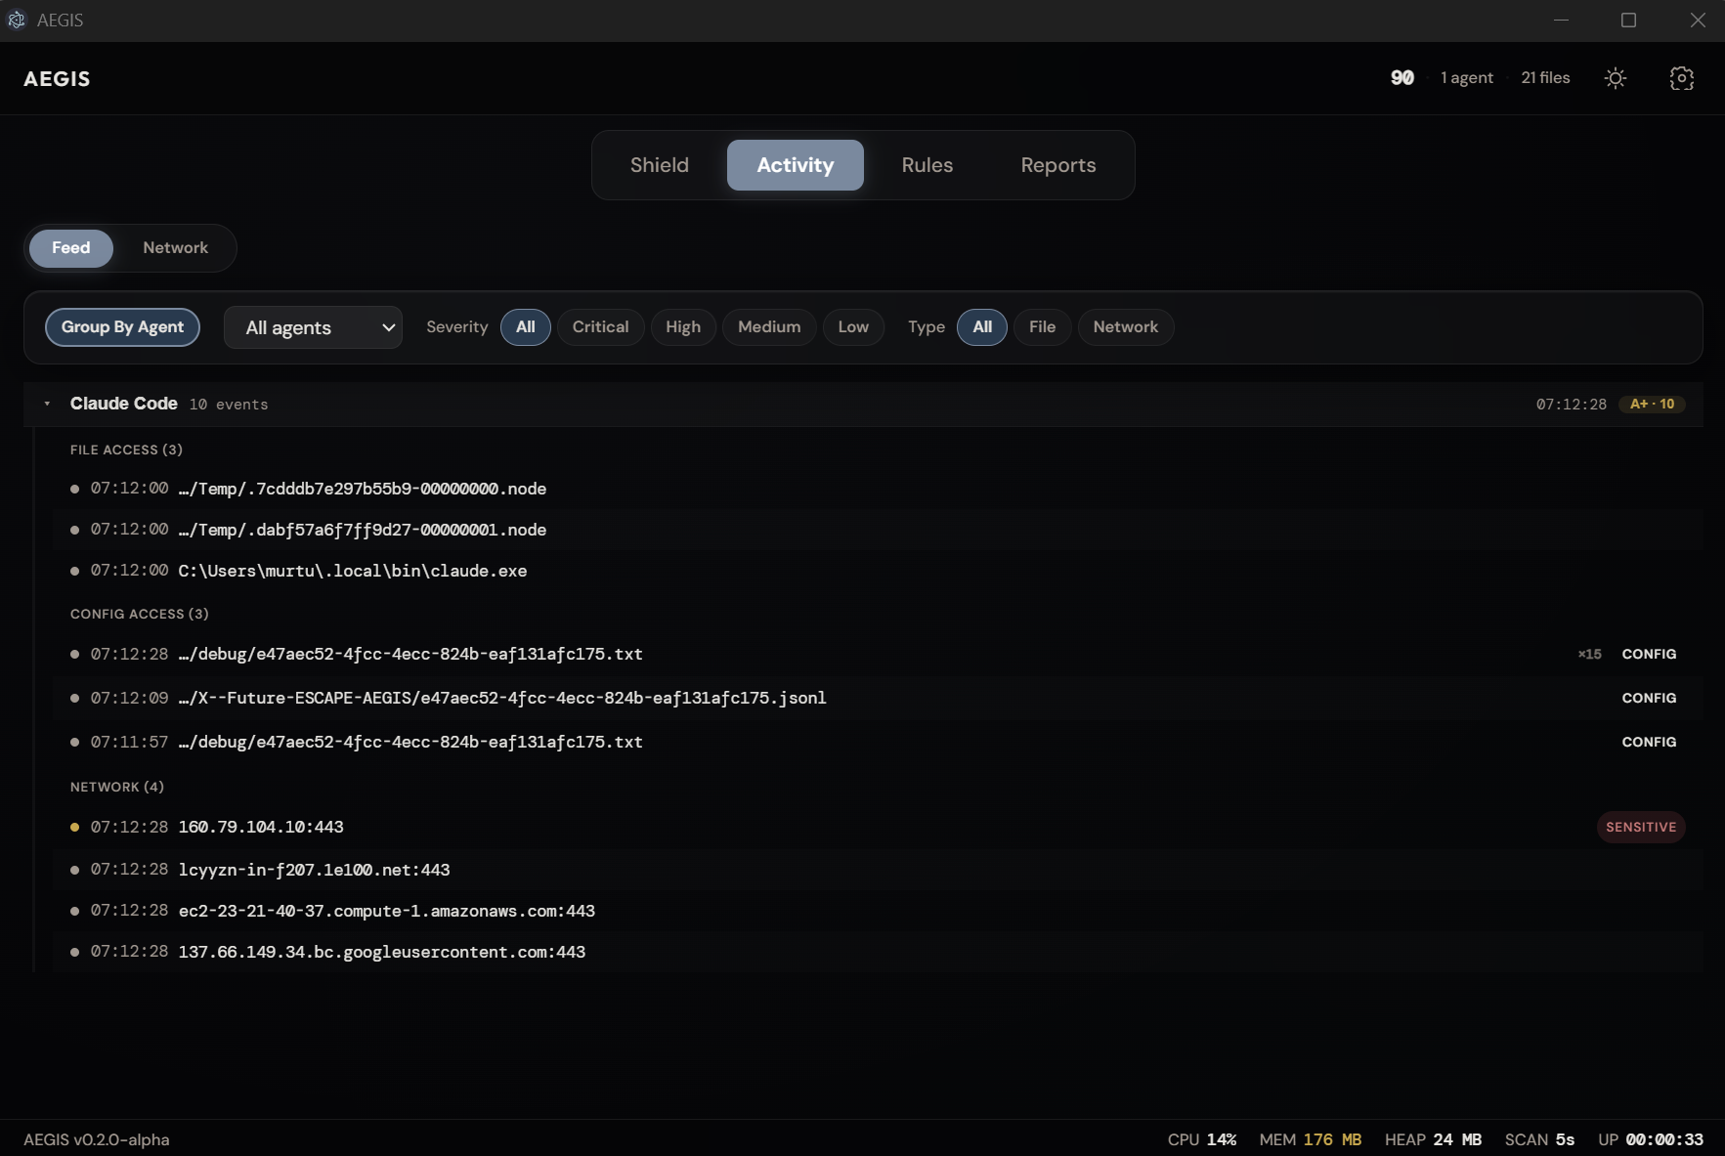Select the 160.79.104.10:443 network event

(x=878, y=827)
